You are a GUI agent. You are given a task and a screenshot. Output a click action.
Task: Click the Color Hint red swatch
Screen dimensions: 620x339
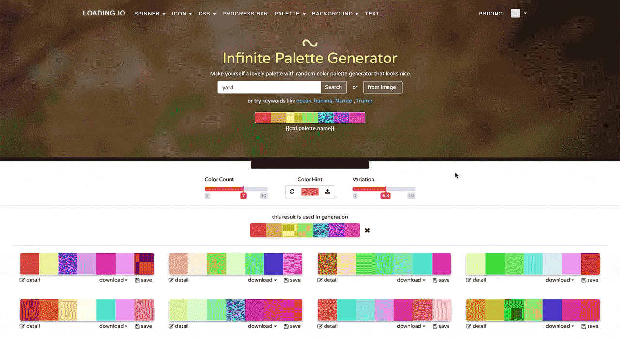(310, 191)
